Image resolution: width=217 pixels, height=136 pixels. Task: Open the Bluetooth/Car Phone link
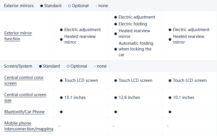tap(24, 112)
